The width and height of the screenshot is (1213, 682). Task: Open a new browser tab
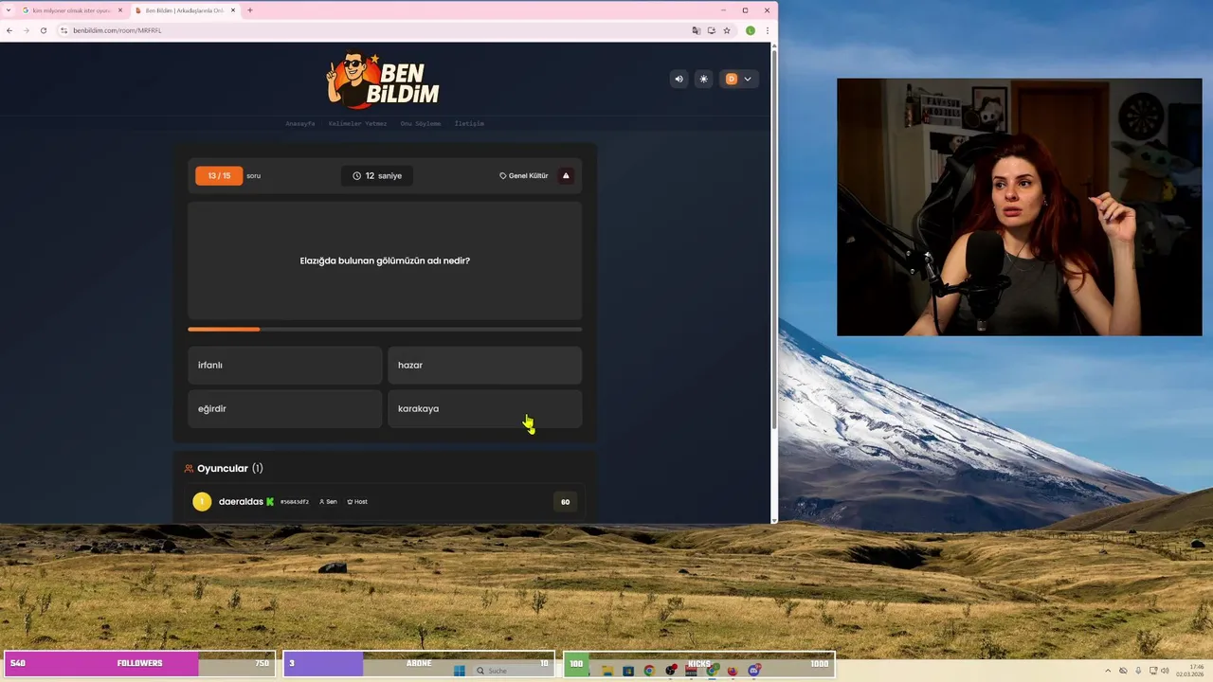[250, 10]
